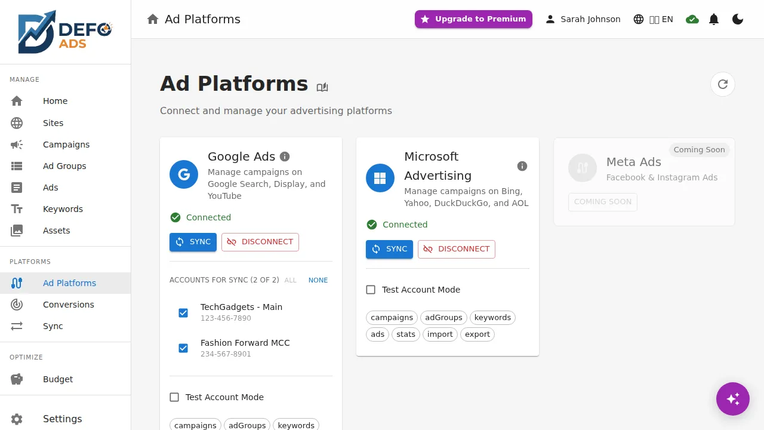Click the Google Ads Connected status
This screenshot has width=764, height=430.
point(201,217)
